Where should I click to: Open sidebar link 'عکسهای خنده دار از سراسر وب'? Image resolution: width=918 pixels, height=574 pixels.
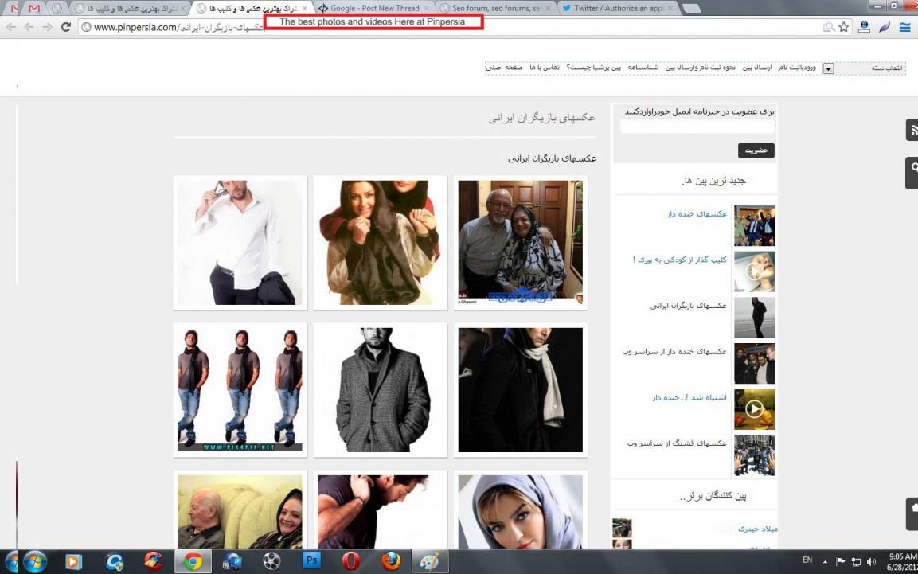coord(674,352)
